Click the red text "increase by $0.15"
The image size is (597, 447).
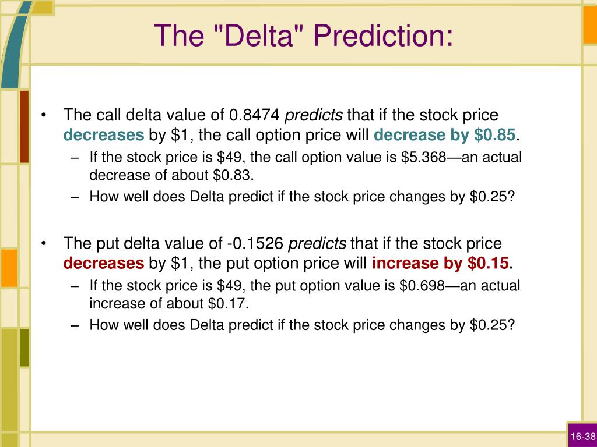(x=440, y=263)
